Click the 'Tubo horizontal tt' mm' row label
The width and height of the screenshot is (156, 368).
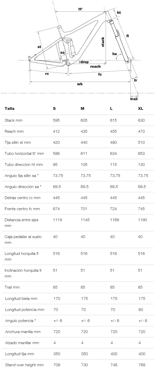click(x=24, y=154)
